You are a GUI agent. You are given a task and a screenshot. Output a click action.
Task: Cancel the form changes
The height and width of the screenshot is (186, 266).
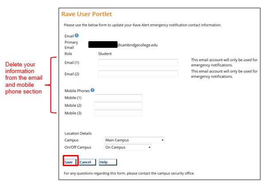[x=87, y=162]
